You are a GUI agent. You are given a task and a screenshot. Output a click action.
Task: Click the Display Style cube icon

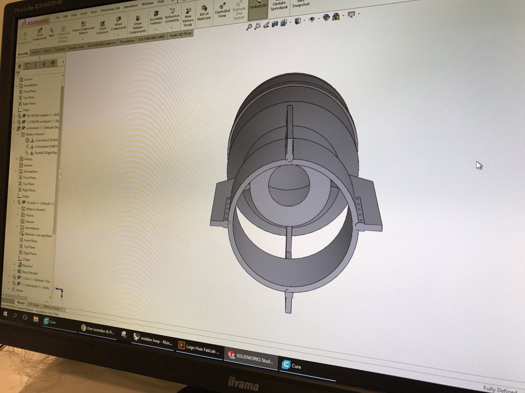[x=298, y=21]
